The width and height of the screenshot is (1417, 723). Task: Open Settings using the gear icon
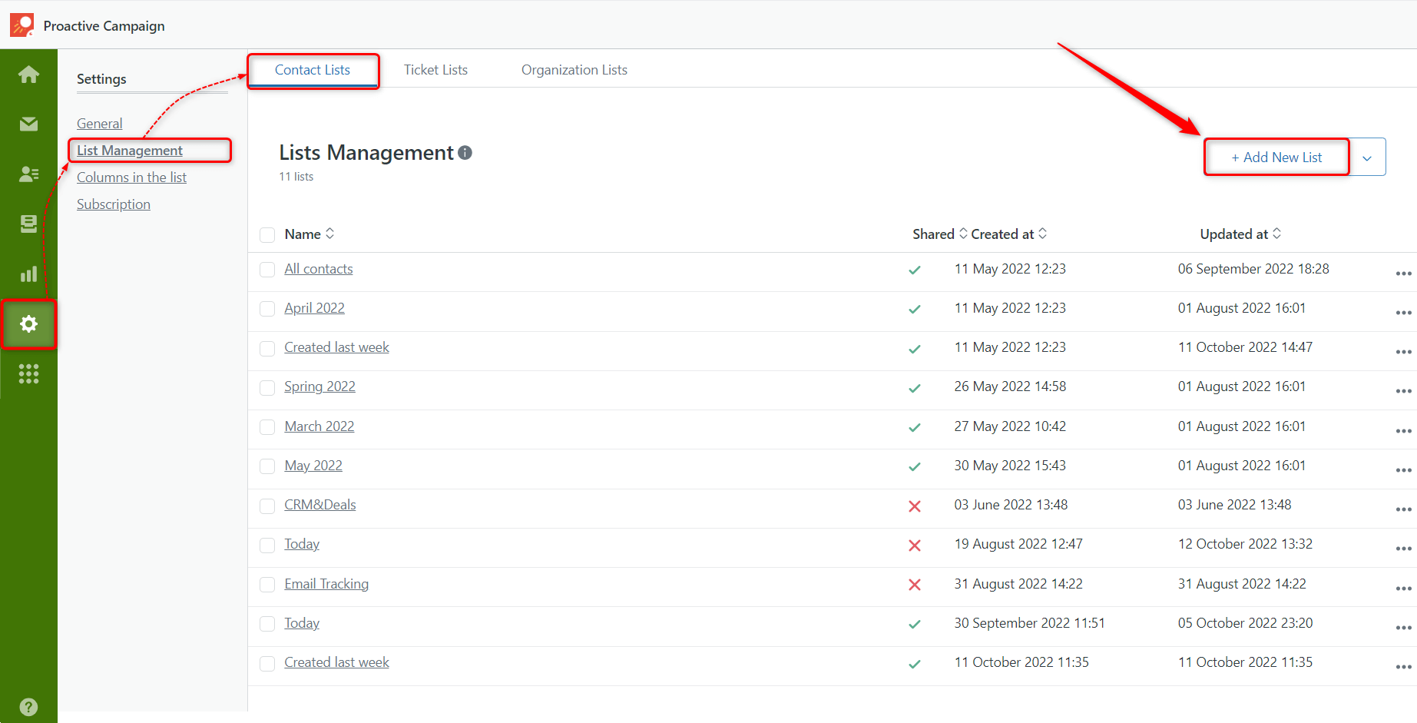click(x=28, y=324)
